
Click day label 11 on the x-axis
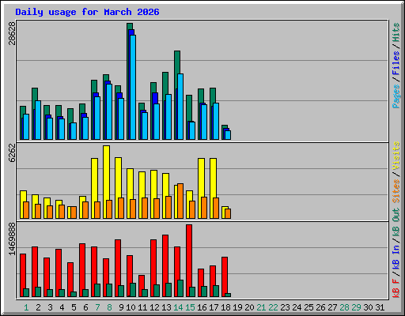click(x=142, y=307)
